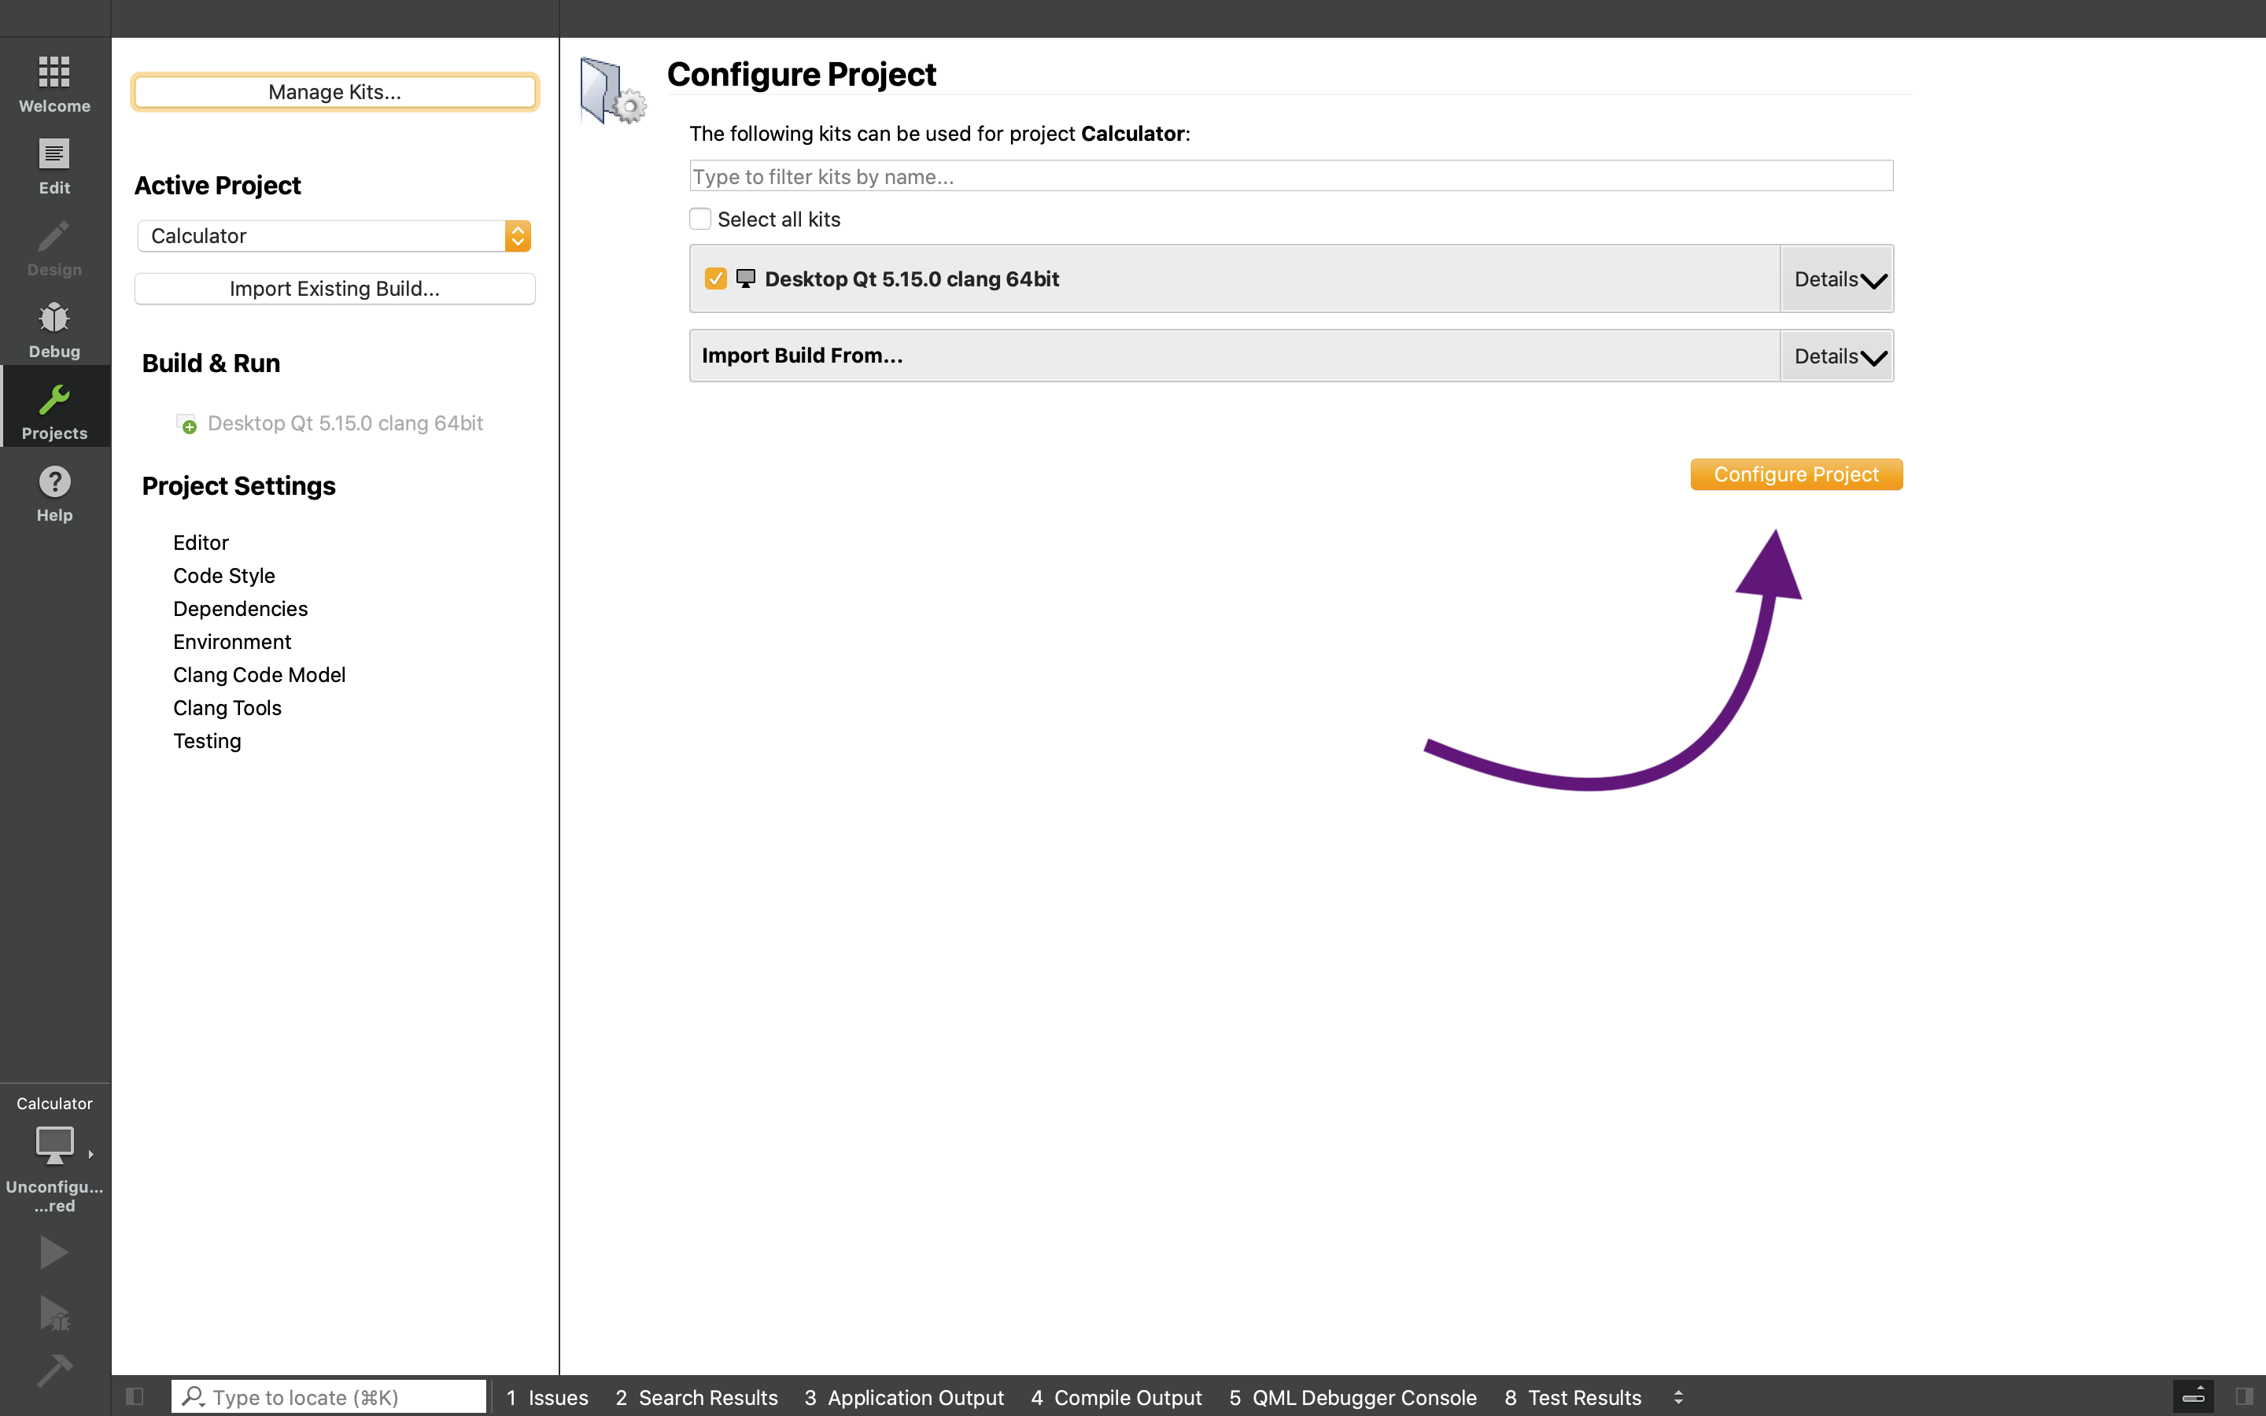Screen dimensions: 2266x1416
Task: Open the Calculator kit selector monitor
Action: [x=54, y=1145]
